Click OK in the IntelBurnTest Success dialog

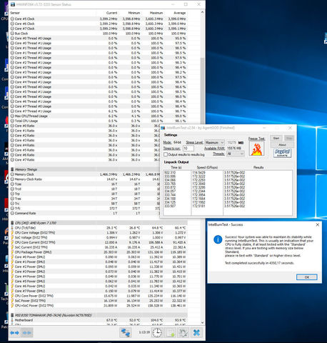click(x=307, y=277)
